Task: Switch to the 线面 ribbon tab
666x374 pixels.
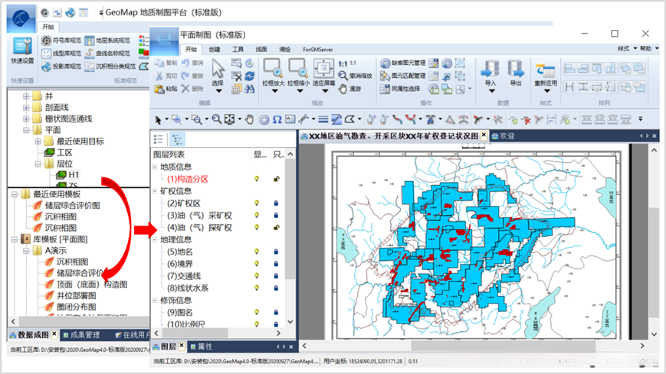Action: pos(261,49)
